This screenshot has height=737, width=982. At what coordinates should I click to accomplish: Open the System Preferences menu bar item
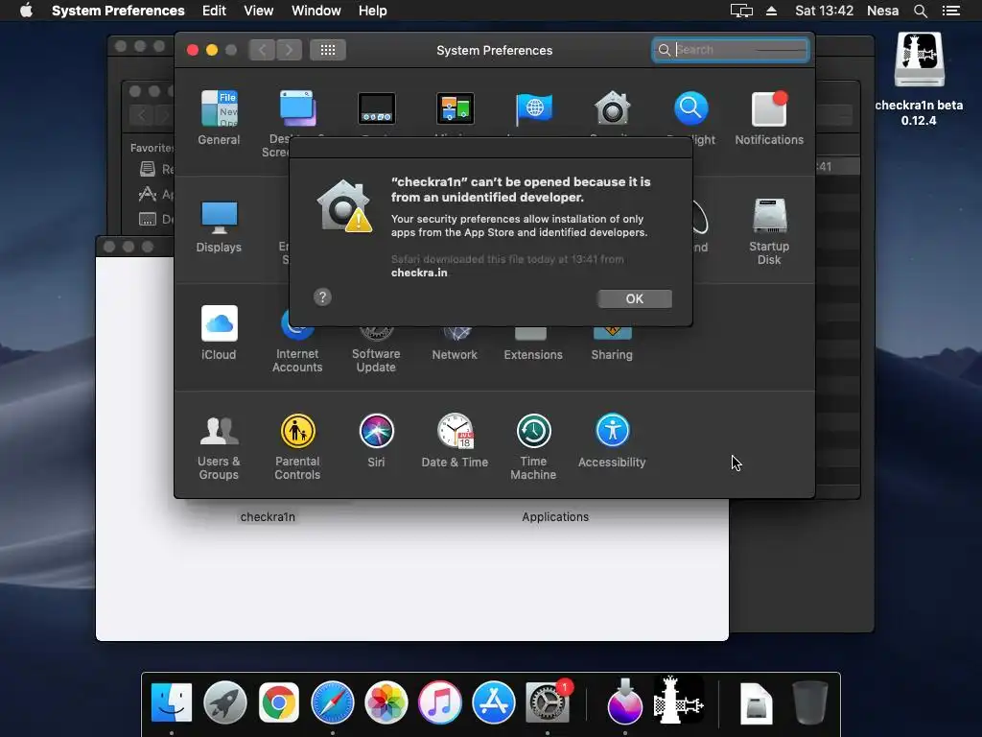coord(118,11)
